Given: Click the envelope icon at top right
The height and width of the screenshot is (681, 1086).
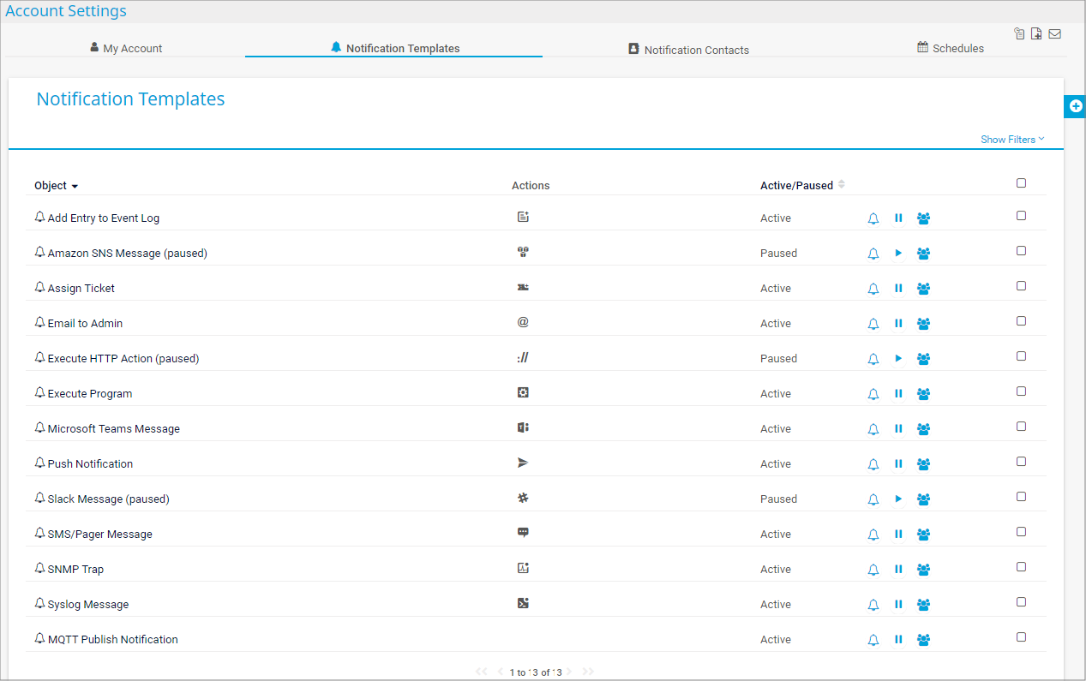Looking at the screenshot, I should click(1054, 34).
